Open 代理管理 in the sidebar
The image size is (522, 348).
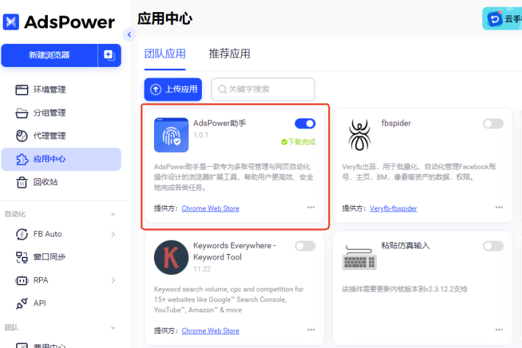(x=61, y=136)
